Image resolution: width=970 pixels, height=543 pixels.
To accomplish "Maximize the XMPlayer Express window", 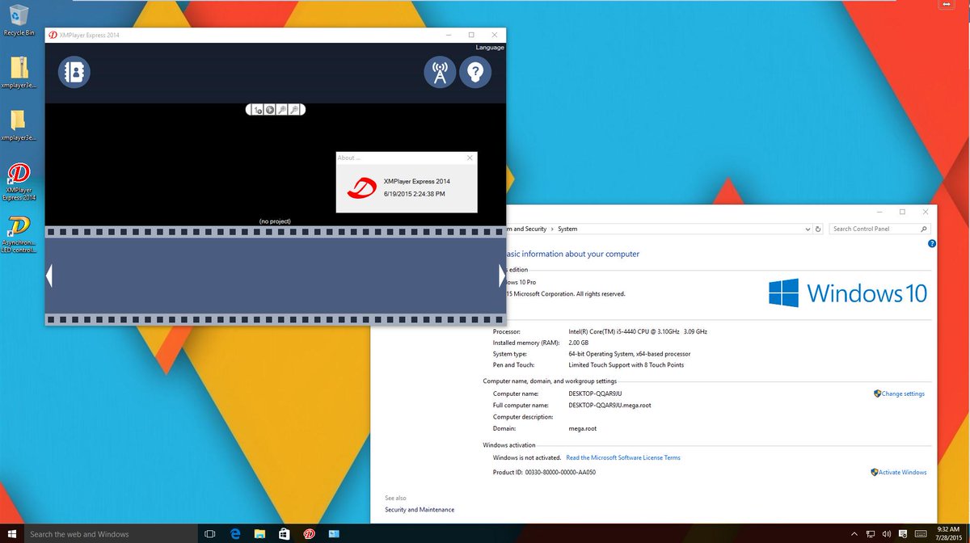I will pos(471,35).
